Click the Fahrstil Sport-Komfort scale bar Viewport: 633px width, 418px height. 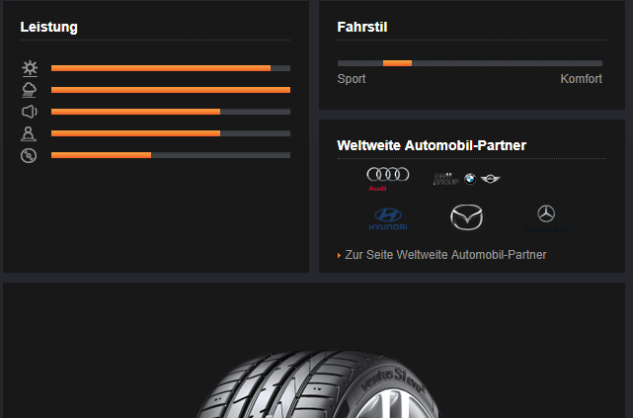(470, 63)
